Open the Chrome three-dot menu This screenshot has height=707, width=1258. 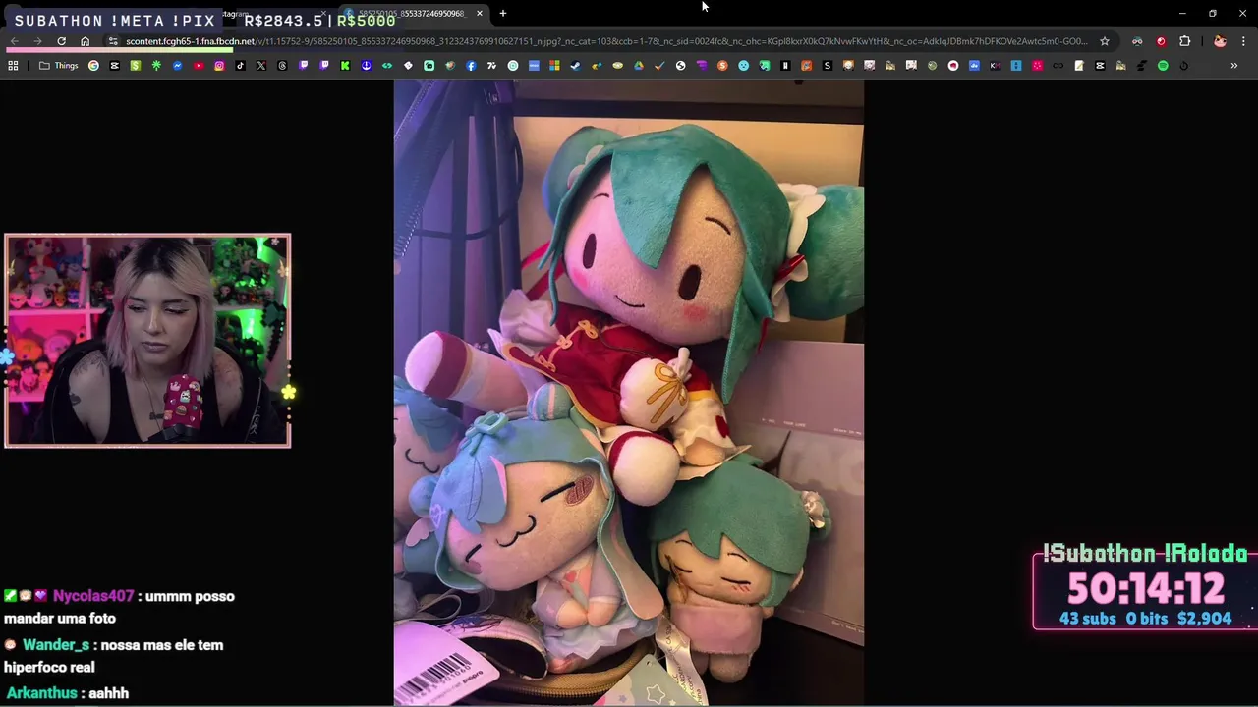[1243, 41]
